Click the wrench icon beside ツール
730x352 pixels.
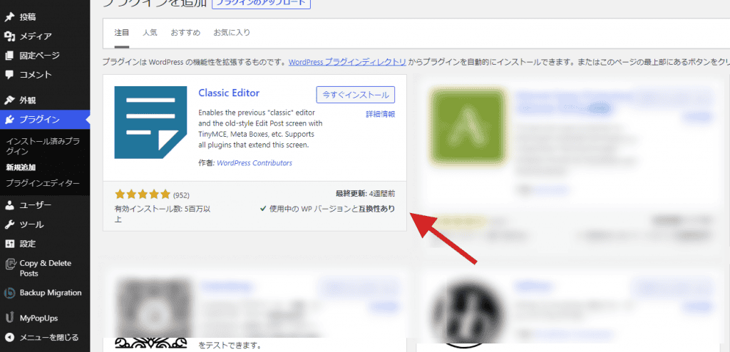tap(9, 224)
